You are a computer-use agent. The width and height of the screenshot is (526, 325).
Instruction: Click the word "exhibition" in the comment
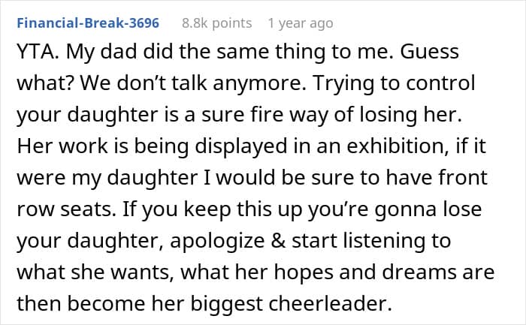click(x=365, y=147)
